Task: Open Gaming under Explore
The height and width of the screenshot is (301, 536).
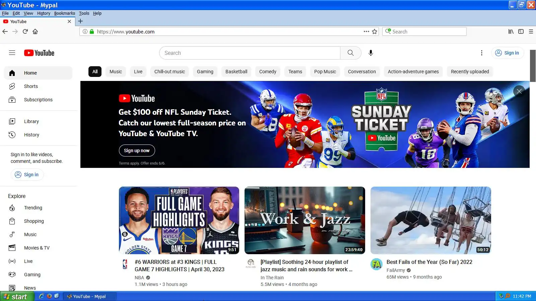Action: pyautogui.click(x=38, y=275)
